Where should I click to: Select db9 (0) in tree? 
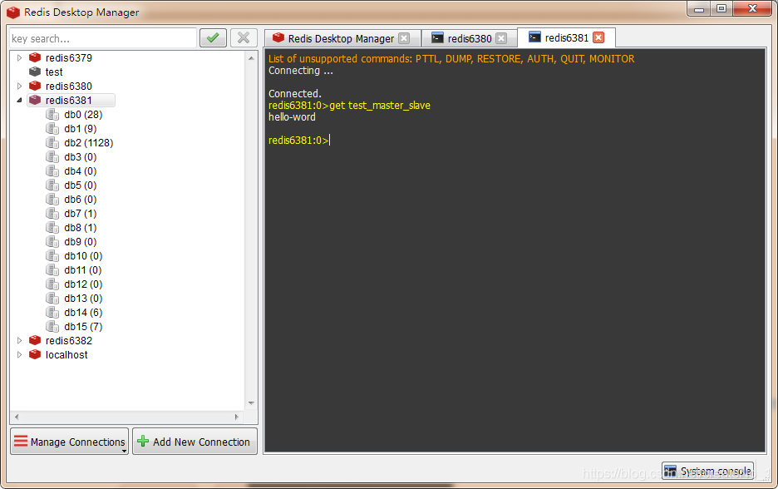coord(81,242)
